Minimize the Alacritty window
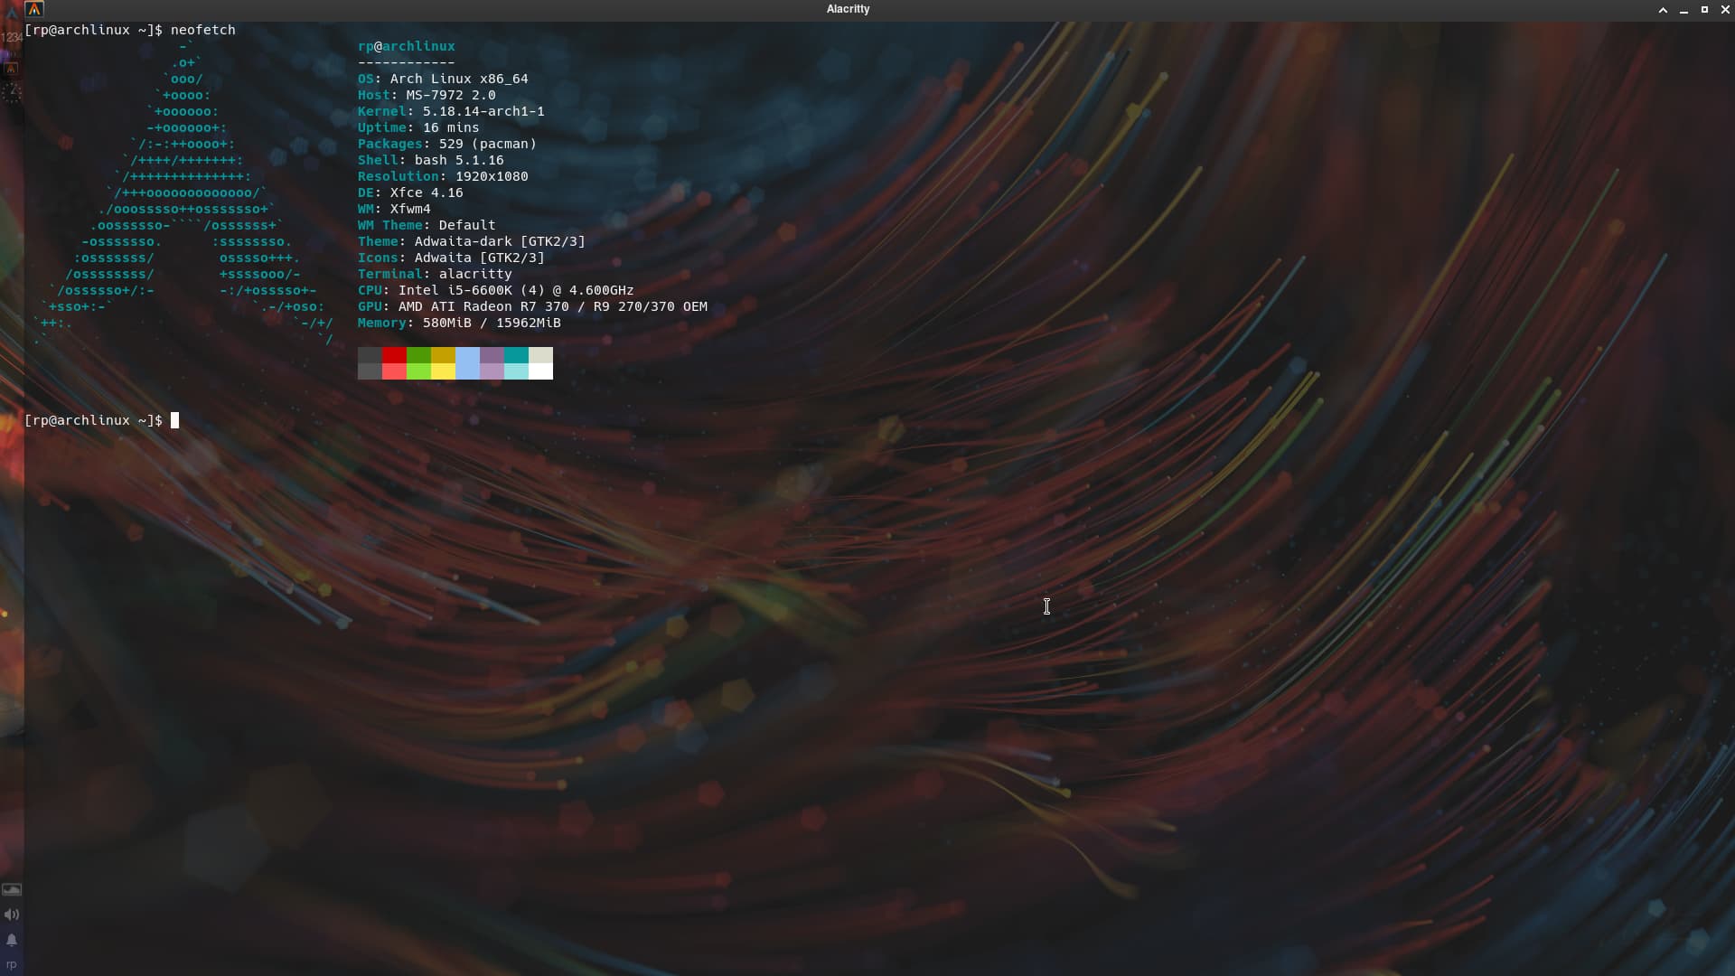Screen dimensions: 1735x976 (1683, 10)
